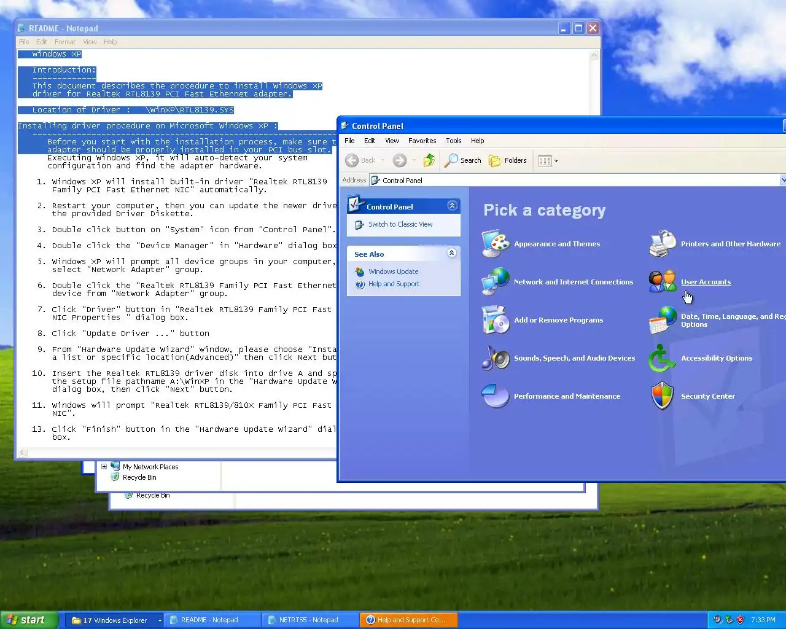Open the View menu in README Notepad
Image resolution: width=786 pixels, height=629 pixels.
[90, 42]
